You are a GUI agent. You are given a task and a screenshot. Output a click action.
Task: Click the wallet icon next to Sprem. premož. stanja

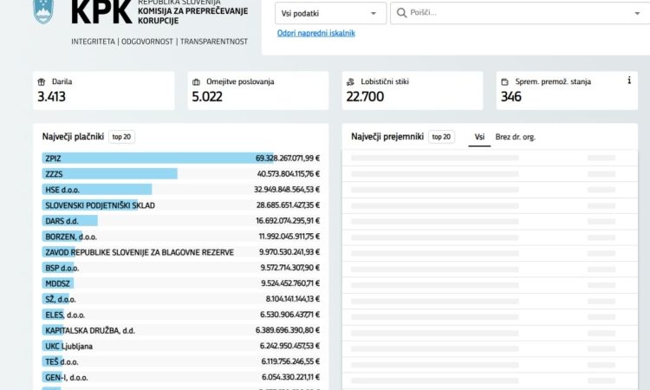tap(505, 82)
